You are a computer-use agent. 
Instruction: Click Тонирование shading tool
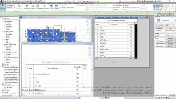pyautogui.click(x=117, y=5)
